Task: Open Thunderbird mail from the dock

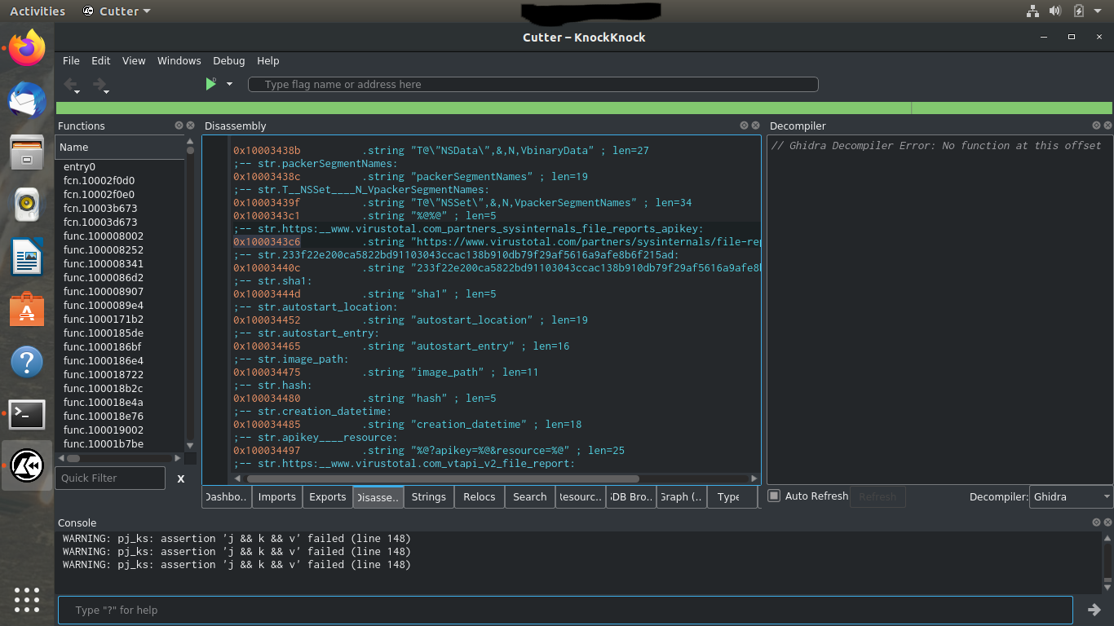Action: click(27, 102)
